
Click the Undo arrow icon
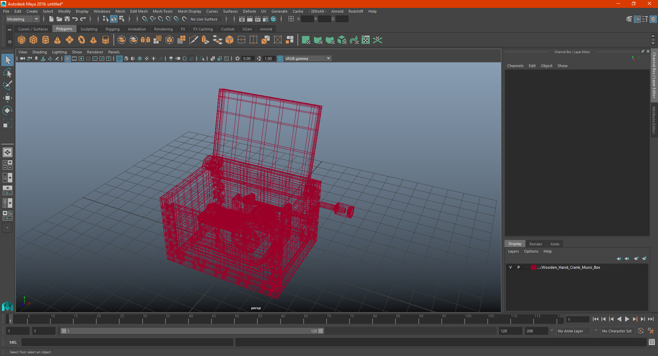coord(75,19)
